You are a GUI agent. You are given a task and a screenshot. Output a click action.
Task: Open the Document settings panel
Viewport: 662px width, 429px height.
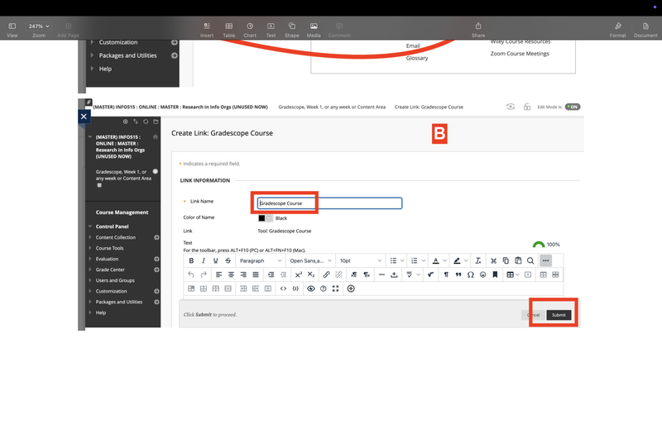645,29
